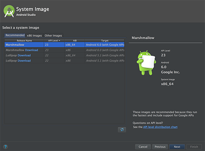The image size is (205, 151).
Task: Open help via question mark icon
Action: [5, 147]
